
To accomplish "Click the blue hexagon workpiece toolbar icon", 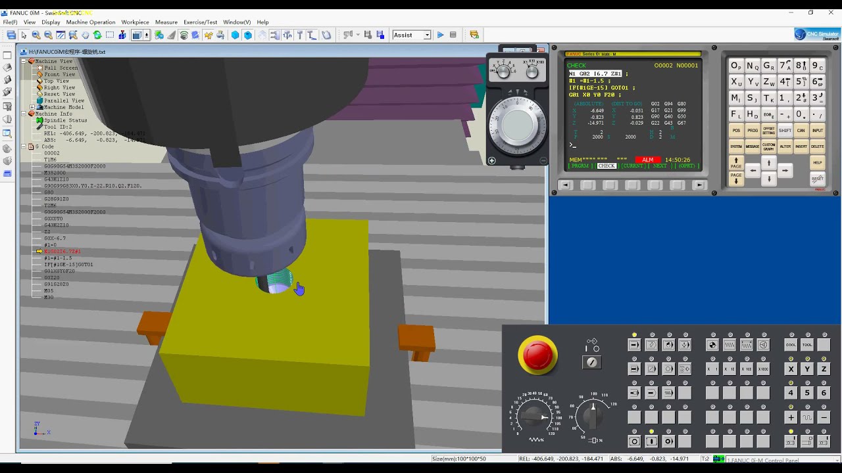I will point(235,35).
